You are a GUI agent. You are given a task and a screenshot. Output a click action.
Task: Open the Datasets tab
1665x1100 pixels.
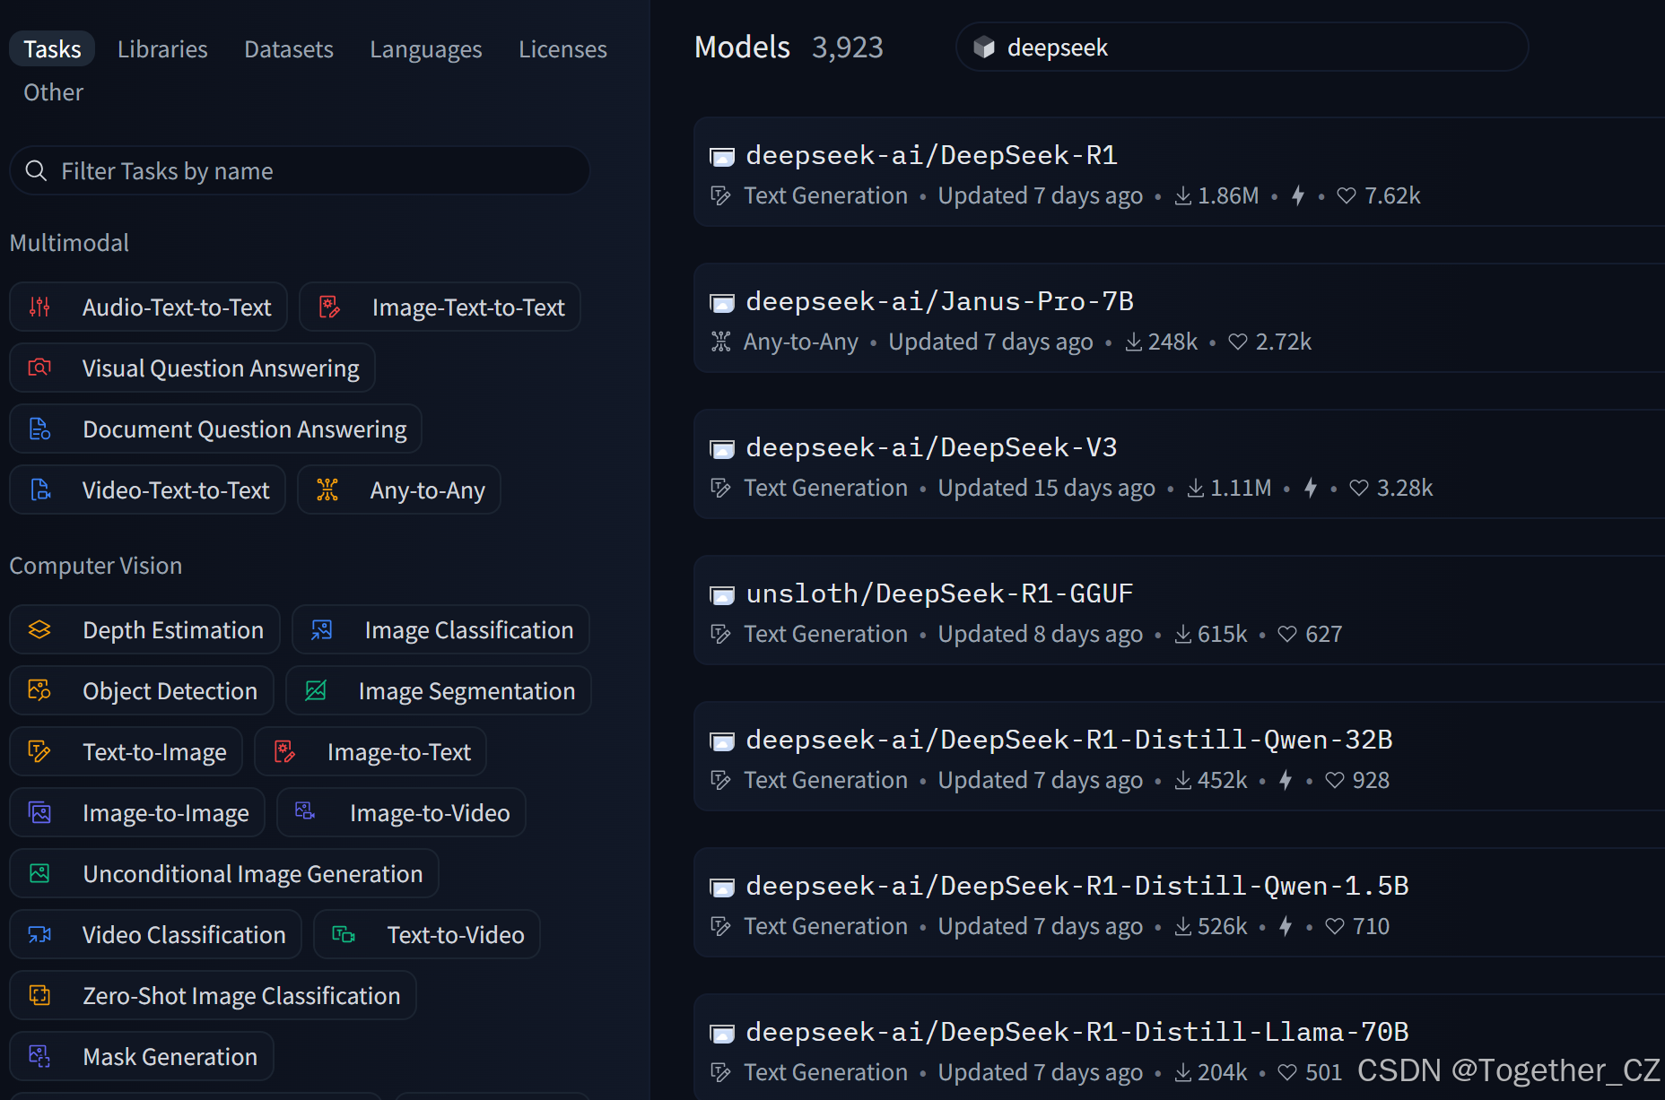[289, 49]
